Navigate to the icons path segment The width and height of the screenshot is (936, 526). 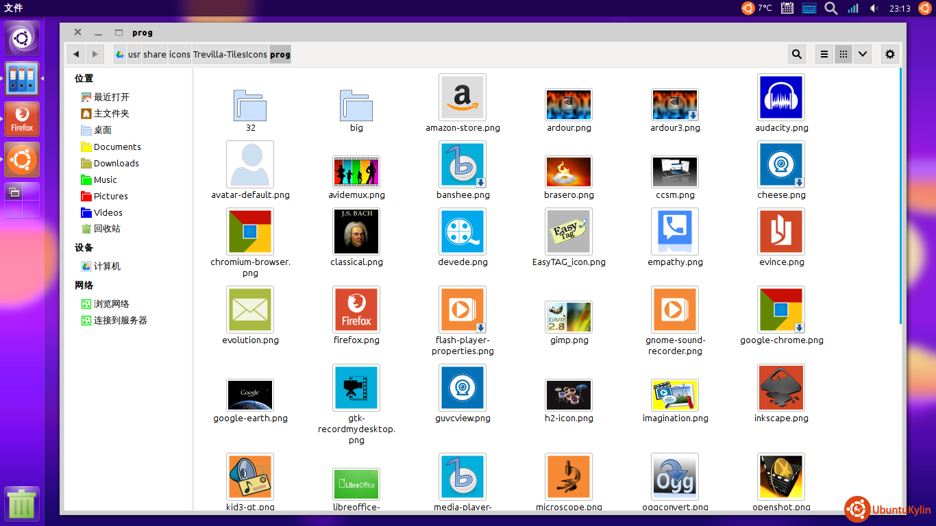point(180,54)
